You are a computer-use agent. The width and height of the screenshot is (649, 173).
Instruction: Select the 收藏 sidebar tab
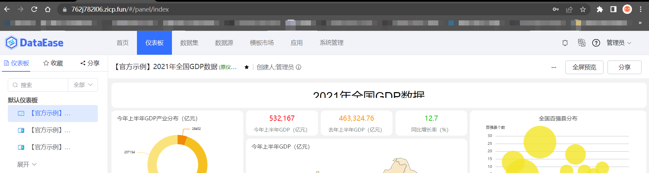click(53, 63)
